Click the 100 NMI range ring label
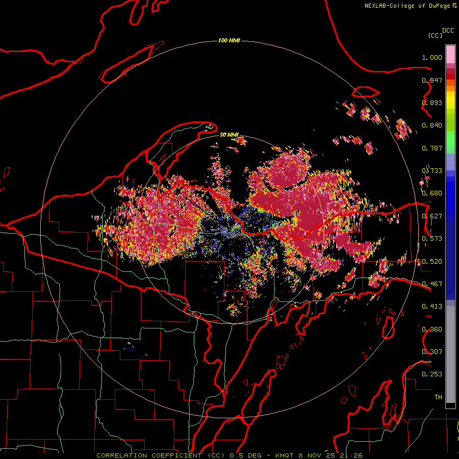Image resolution: width=459 pixels, height=459 pixels. [x=229, y=40]
